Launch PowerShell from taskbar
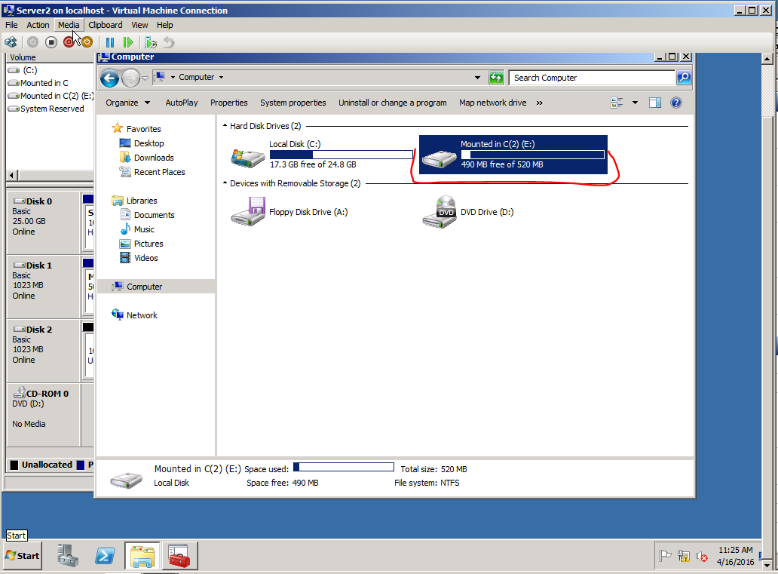The height and width of the screenshot is (574, 778). [x=106, y=556]
